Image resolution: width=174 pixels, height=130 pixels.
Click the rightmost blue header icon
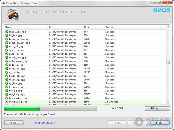(x=168, y=10)
